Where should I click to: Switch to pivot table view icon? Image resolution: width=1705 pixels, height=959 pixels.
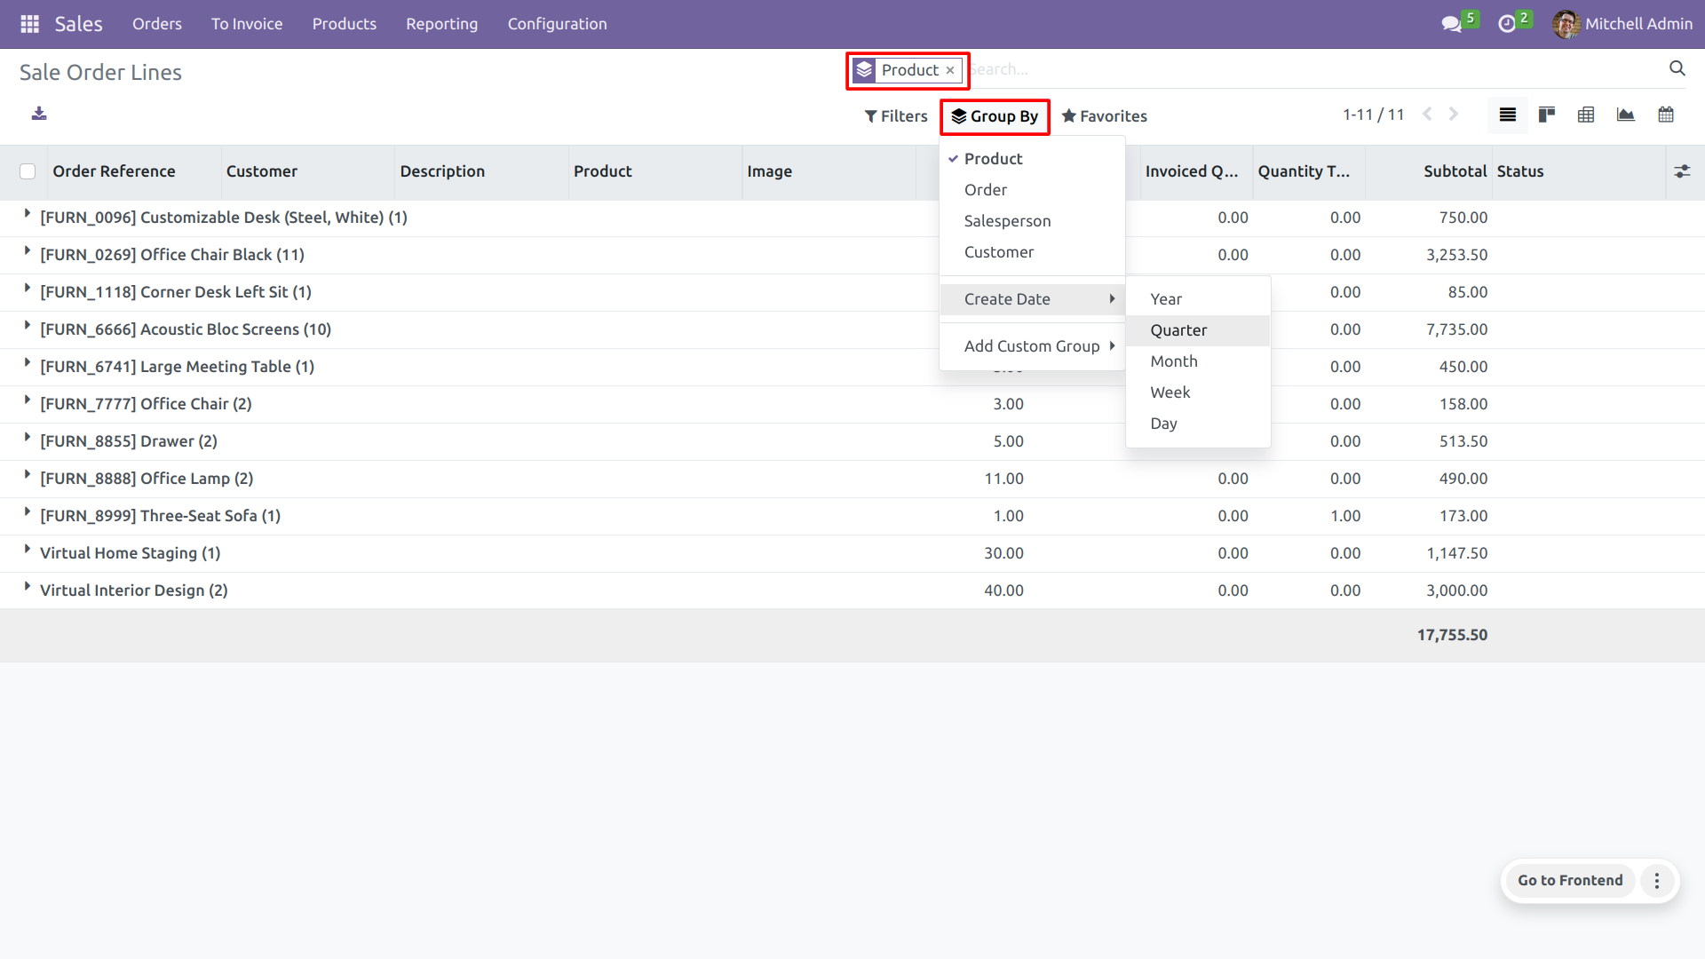click(1586, 115)
